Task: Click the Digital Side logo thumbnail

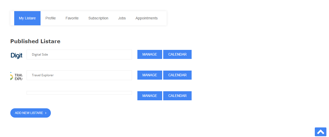Action: point(16,55)
